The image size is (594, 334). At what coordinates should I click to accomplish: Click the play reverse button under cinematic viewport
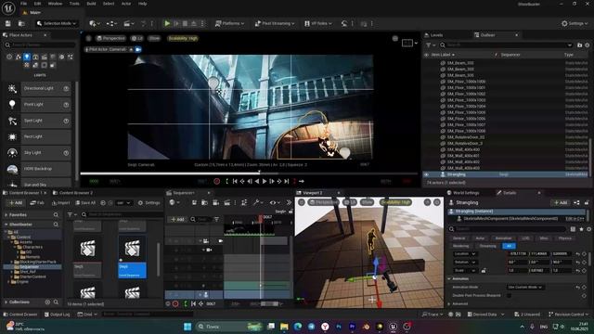point(257,182)
